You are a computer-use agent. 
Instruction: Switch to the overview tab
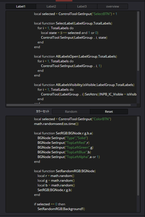(112, 6)
